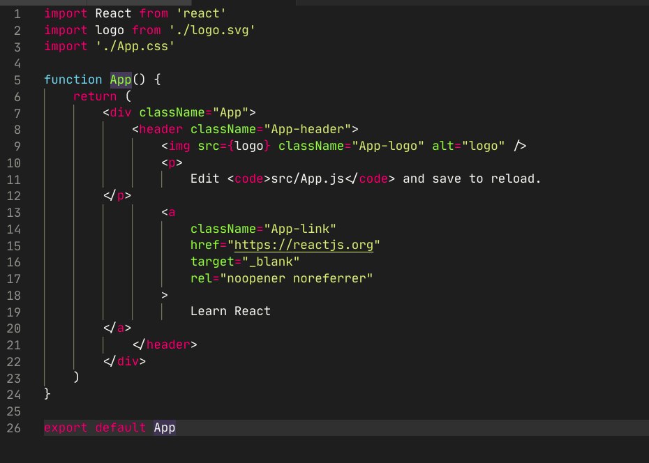Click the opening '<p>' tag on line 10
The width and height of the screenshot is (649, 463).
[x=172, y=162]
